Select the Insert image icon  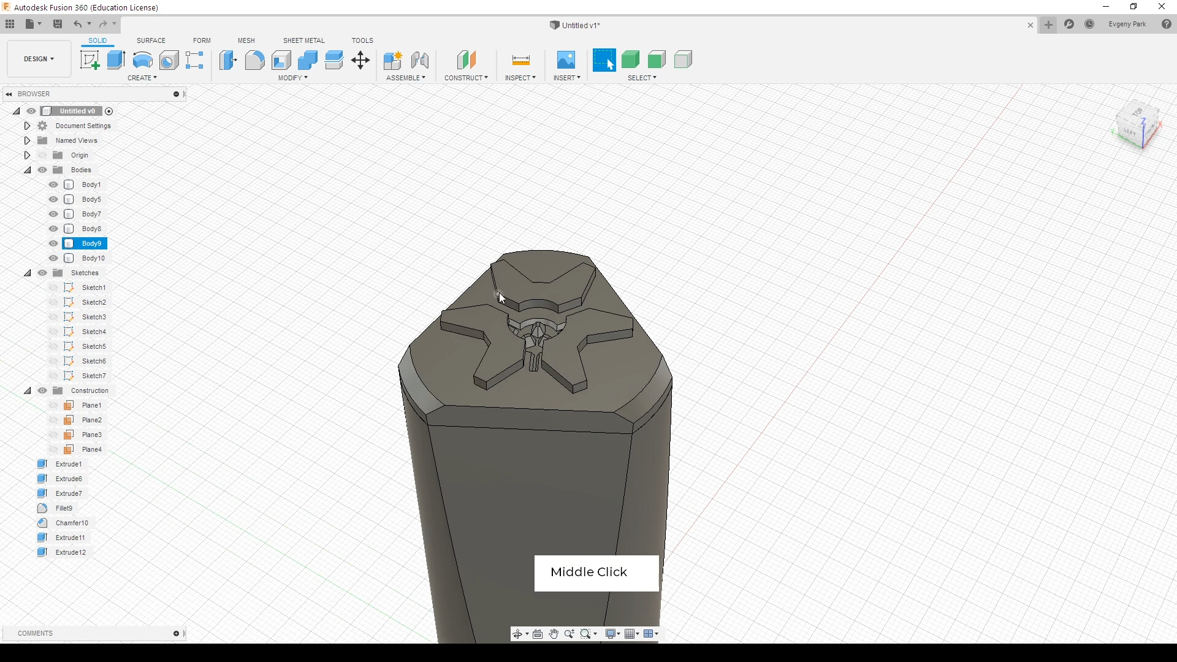coord(566,60)
